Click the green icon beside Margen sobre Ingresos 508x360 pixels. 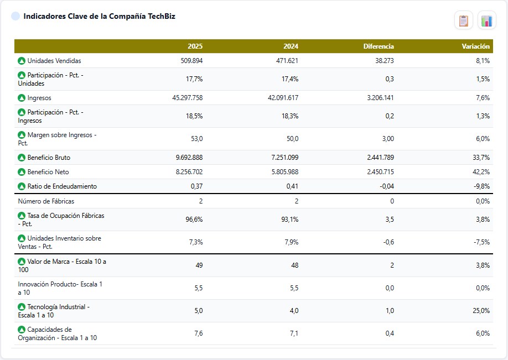click(x=22, y=135)
